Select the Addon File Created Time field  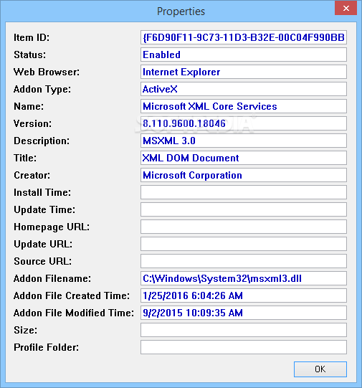[244, 295]
